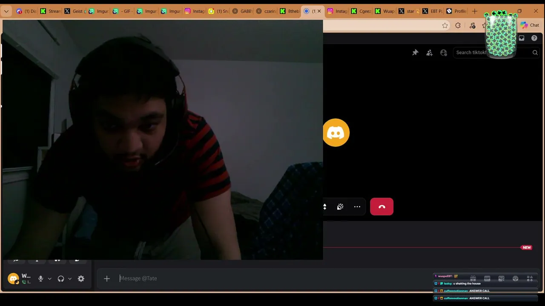Click the "u shaking the house" chat message

[x=467, y=283]
